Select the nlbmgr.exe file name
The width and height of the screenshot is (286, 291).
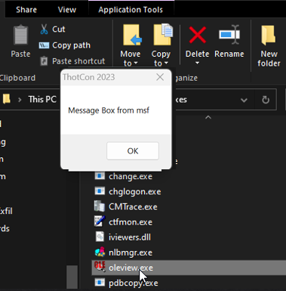point(131,252)
